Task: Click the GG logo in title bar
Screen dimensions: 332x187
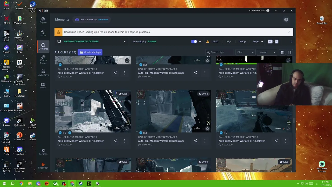Action: pos(46,11)
